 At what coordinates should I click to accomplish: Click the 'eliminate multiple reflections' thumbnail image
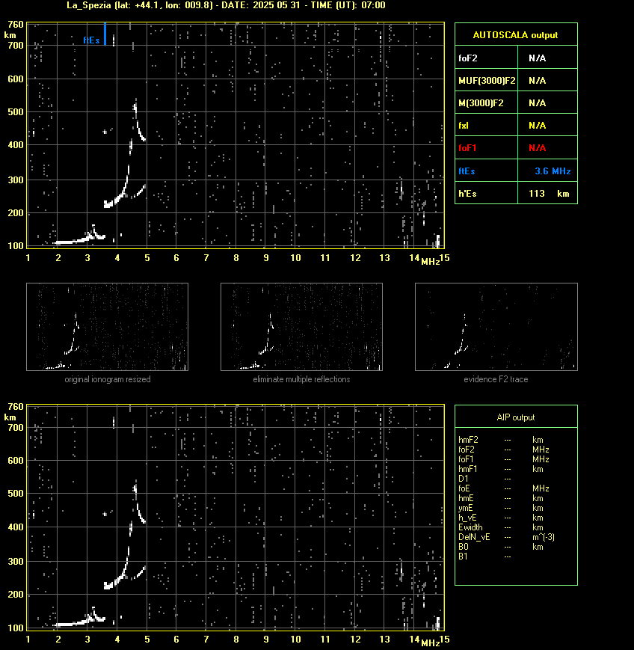(x=301, y=327)
